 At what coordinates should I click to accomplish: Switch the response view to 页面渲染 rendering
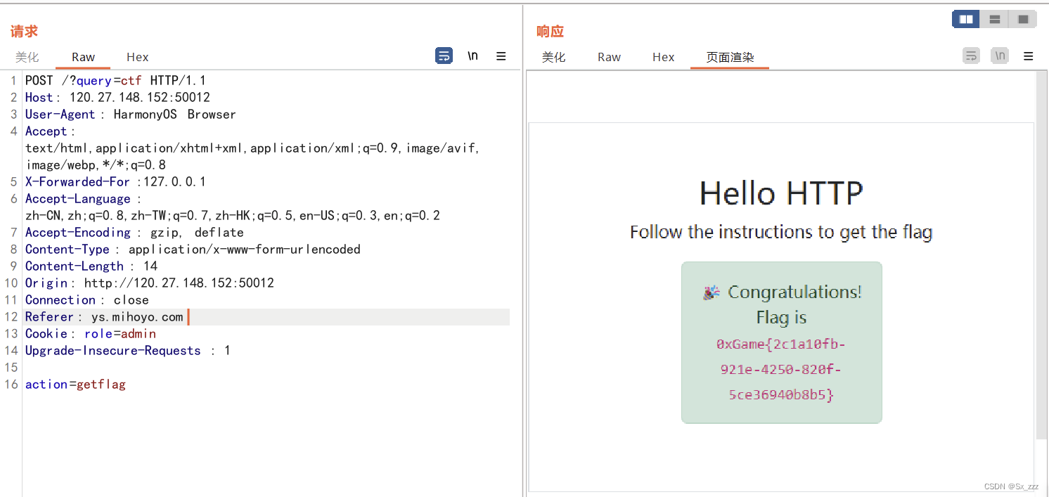click(729, 57)
